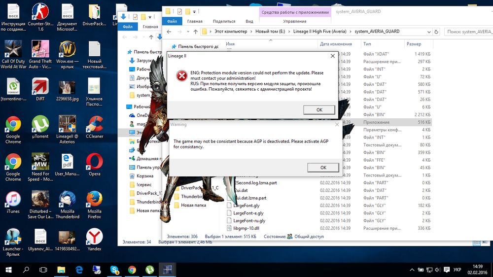Select the iTunes desktop icon

point(13,201)
